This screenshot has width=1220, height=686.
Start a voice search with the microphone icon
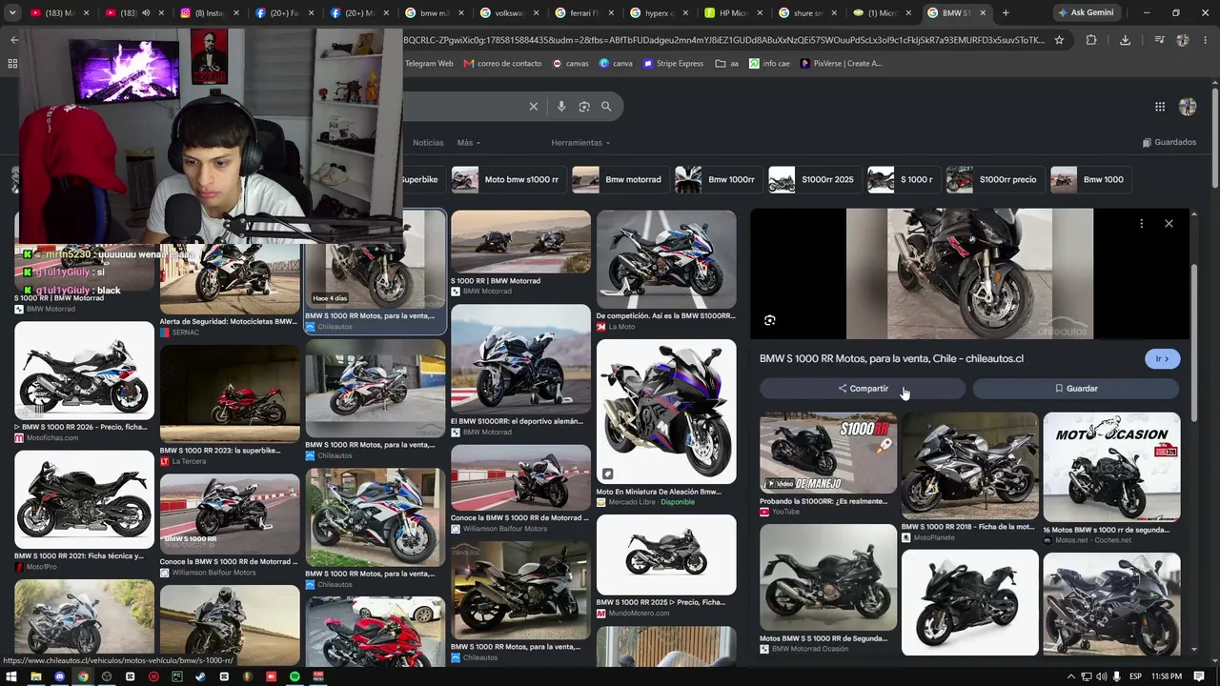point(561,107)
